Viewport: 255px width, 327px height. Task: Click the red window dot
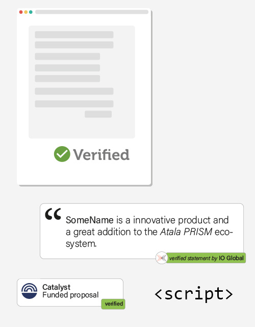[x=21, y=12]
